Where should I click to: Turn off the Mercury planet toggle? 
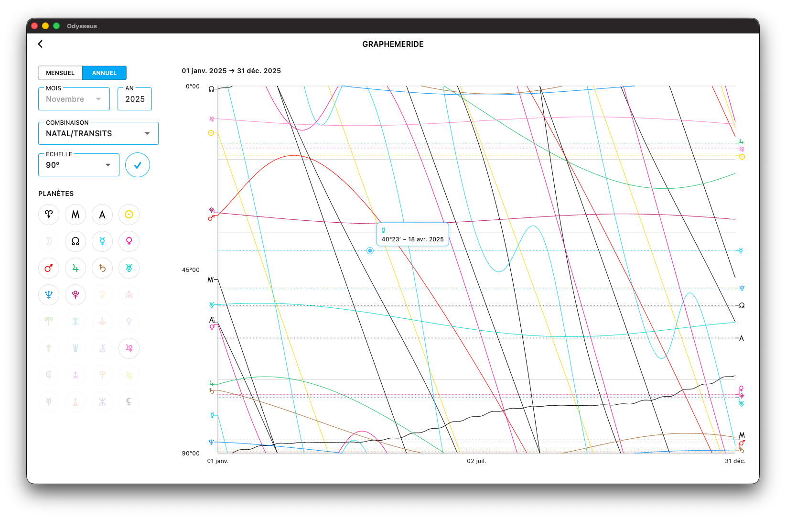[102, 241]
